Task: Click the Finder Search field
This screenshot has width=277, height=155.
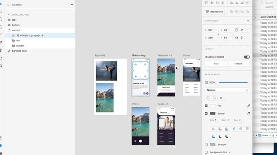Action: (268, 3)
